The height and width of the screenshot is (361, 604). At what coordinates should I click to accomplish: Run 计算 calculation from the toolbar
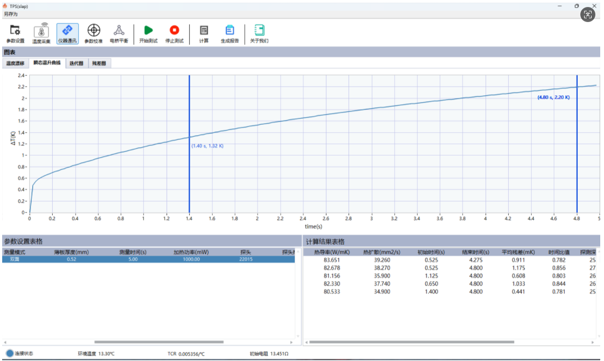click(x=204, y=33)
